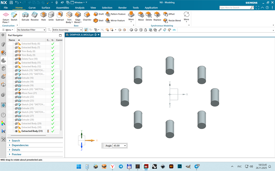Click the Unite boolean tool
275x171 pixels.
pyautogui.click(x=51, y=16)
